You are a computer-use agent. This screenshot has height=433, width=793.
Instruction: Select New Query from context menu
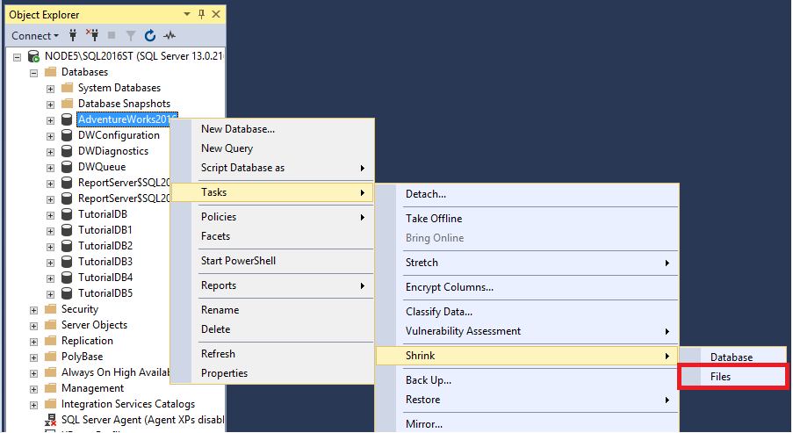point(227,148)
